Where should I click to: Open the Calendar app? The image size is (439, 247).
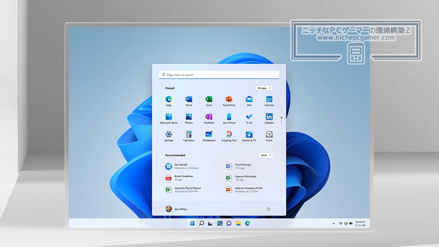click(x=269, y=101)
